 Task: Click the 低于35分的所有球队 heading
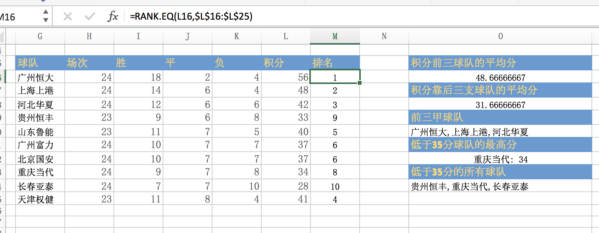500,172
